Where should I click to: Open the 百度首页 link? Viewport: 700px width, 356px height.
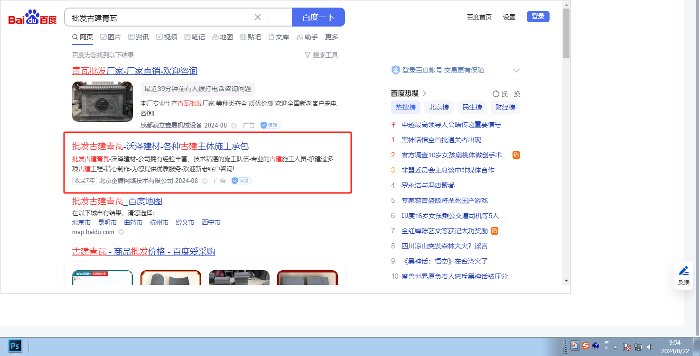479,17
